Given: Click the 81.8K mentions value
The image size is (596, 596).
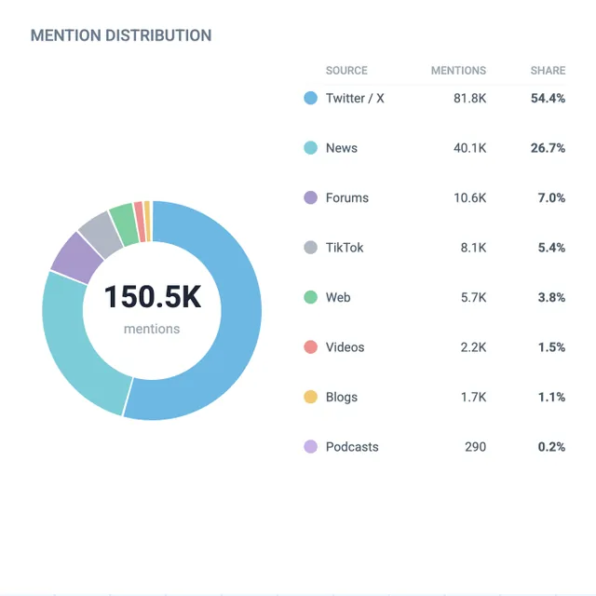Looking at the screenshot, I should [x=469, y=98].
